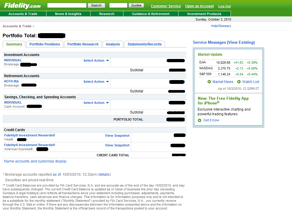Click 'as of' link in footnote
The image size is (292, 210).
(x=57, y=174)
